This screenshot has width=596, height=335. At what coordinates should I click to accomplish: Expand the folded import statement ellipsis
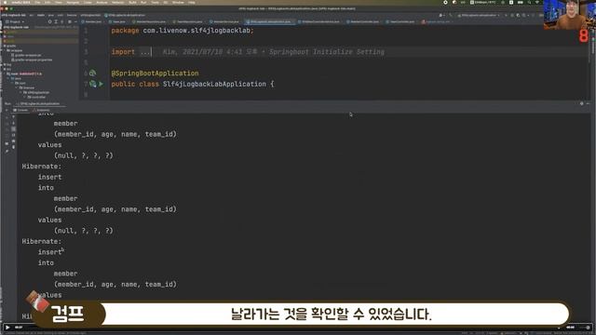(x=145, y=52)
